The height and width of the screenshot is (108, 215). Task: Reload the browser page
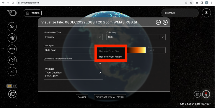(13, 3)
